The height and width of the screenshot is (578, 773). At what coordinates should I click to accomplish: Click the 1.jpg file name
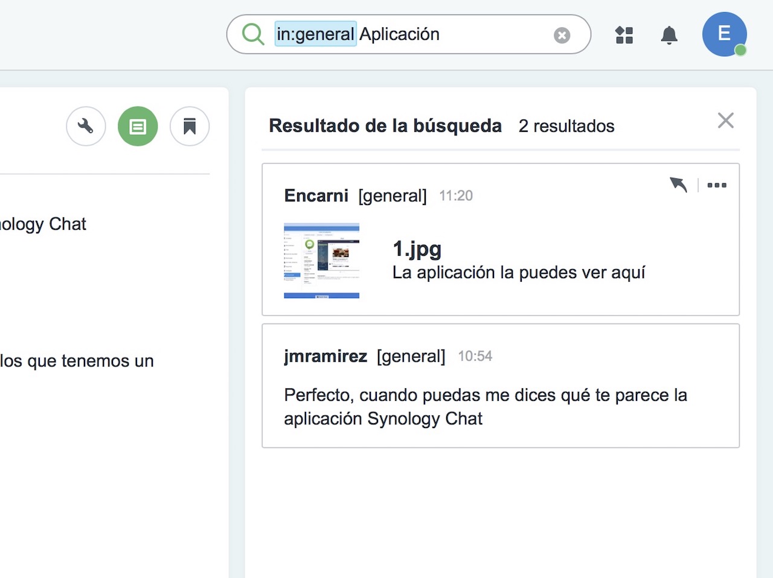click(x=417, y=248)
